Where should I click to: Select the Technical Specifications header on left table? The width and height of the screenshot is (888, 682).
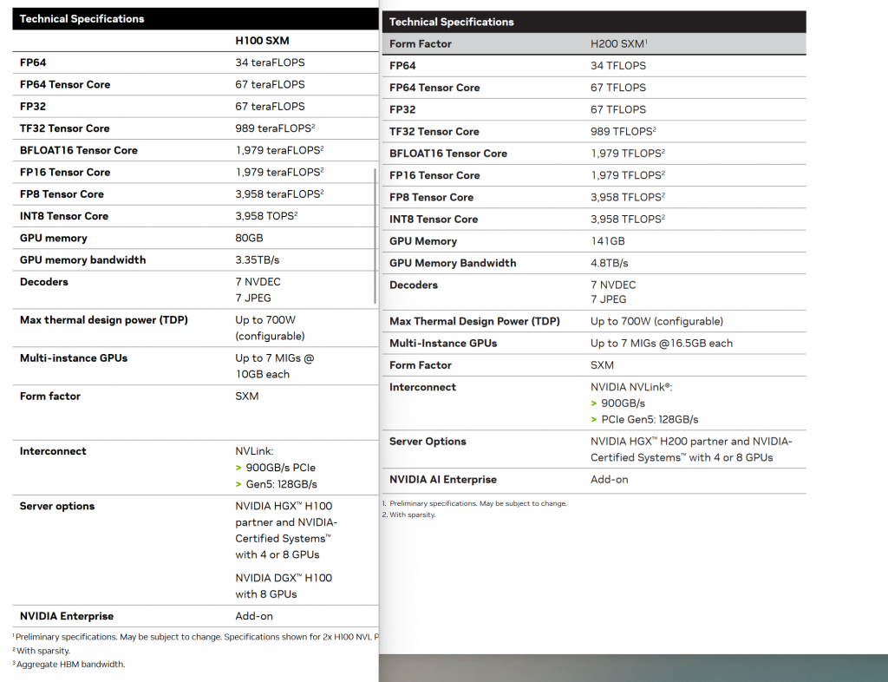[82, 18]
